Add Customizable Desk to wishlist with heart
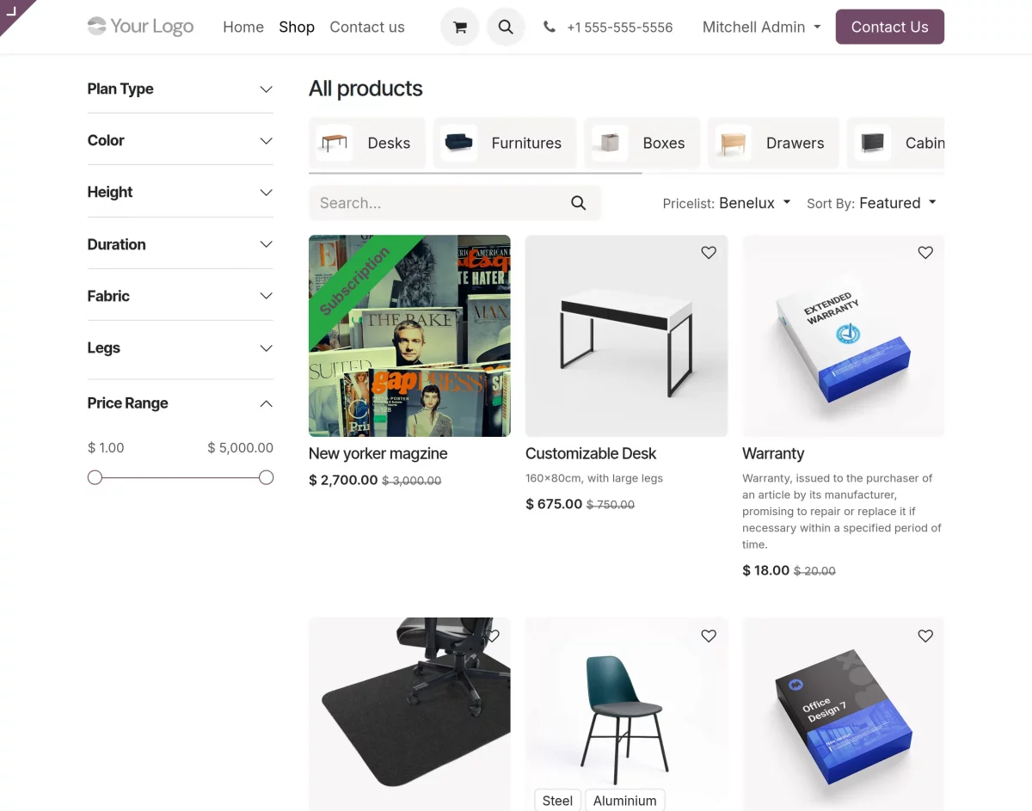The width and height of the screenshot is (1032, 811). click(x=709, y=253)
